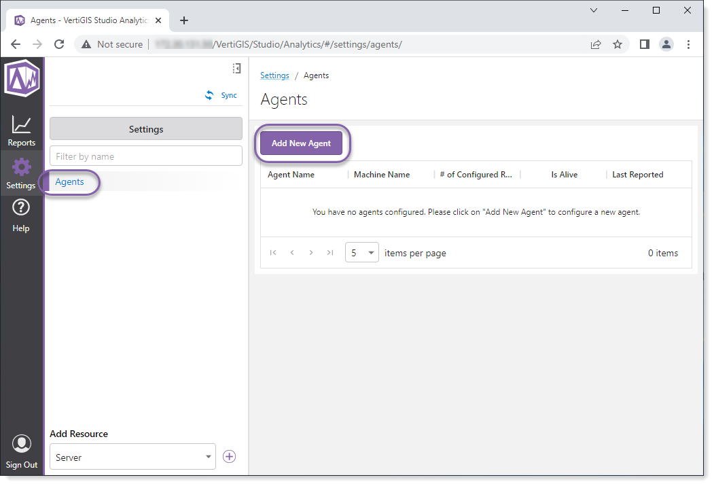Bookmark this page with star icon
Image resolution: width=714 pixels, height=486 pixels.
point(618,45)
